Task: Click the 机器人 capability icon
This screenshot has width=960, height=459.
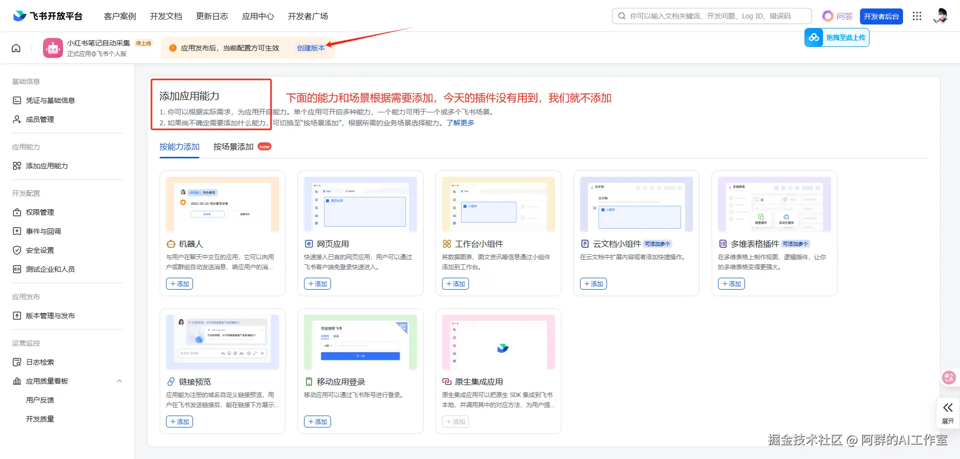Action: click(x=171, y=244)
